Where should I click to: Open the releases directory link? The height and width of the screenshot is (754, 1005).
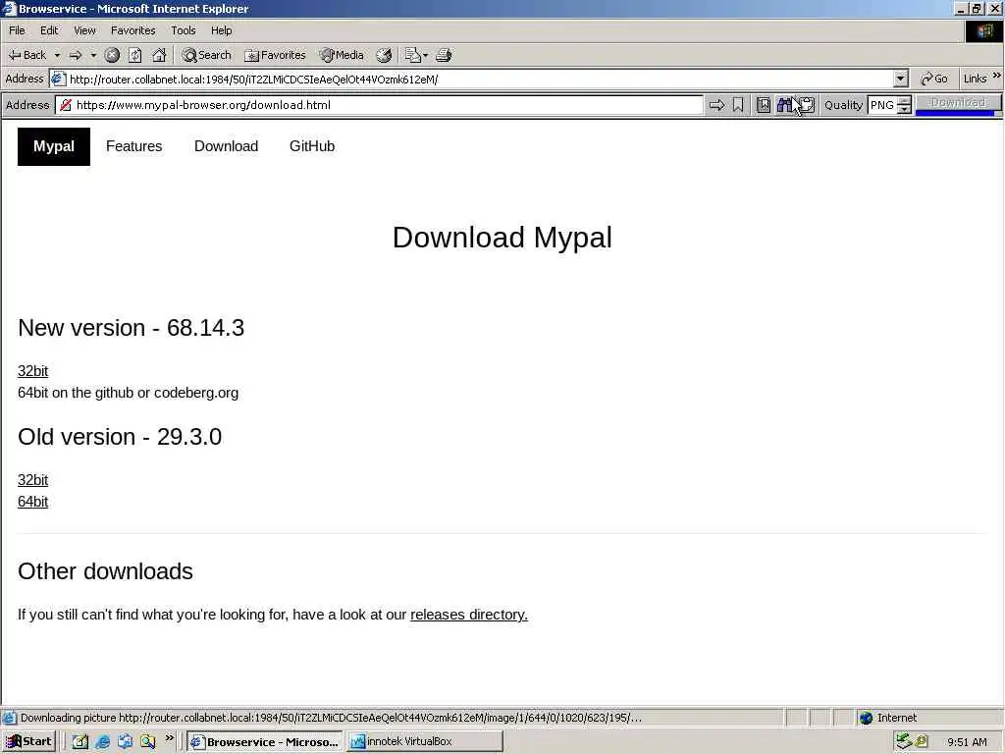point(468,615)
